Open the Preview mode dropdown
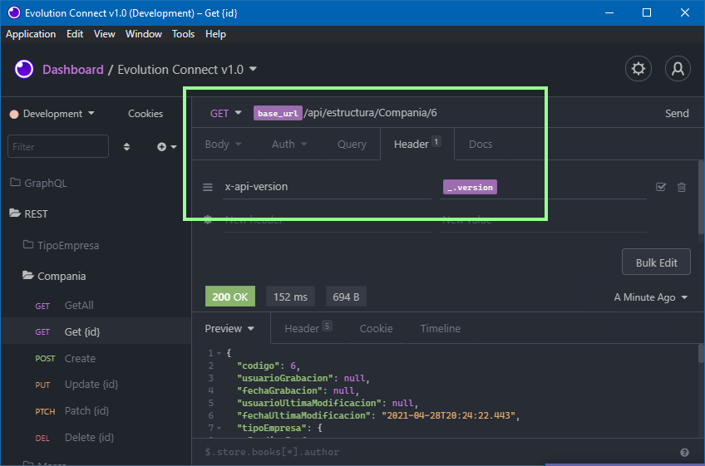The image size is (705, 466). click(229, 328)
